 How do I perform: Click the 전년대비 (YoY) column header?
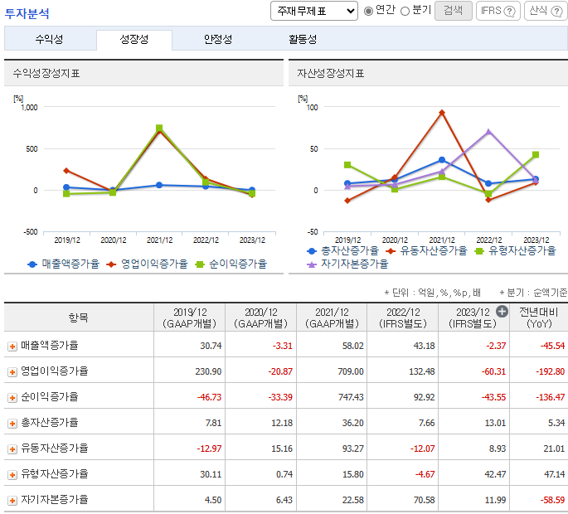(539, 318)
